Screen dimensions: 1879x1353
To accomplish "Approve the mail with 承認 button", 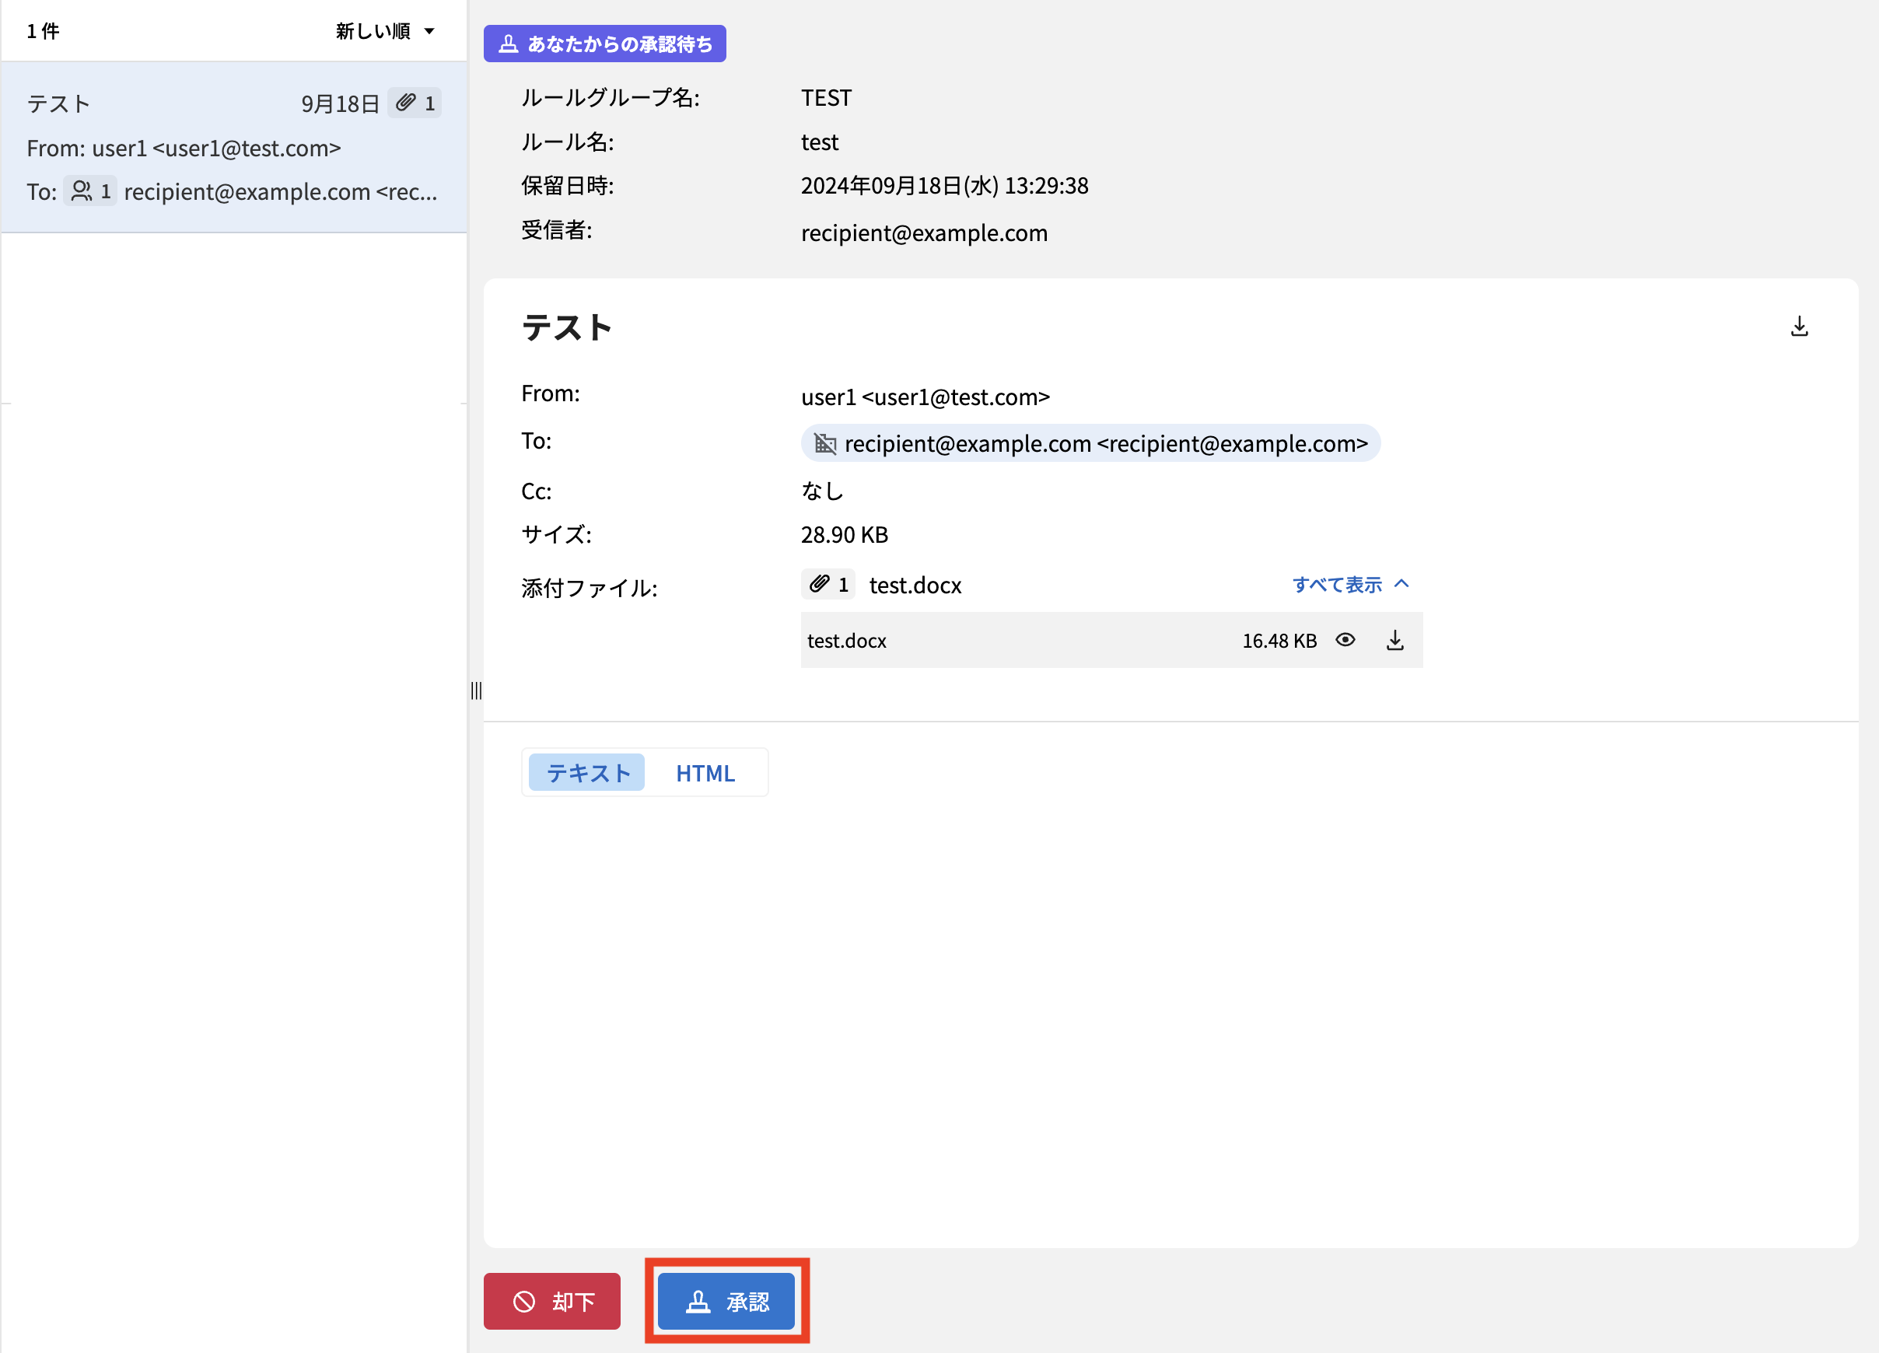I will [726, 1301].
